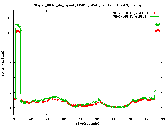Click x-axis tick label 30
The image size is (168, 126).
[64, 119]
